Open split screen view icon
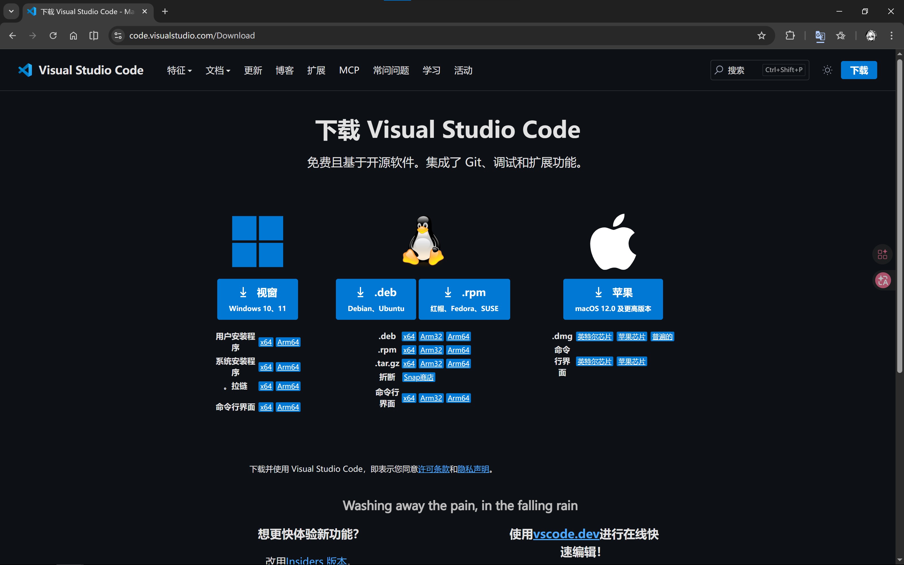 (94, 36)
